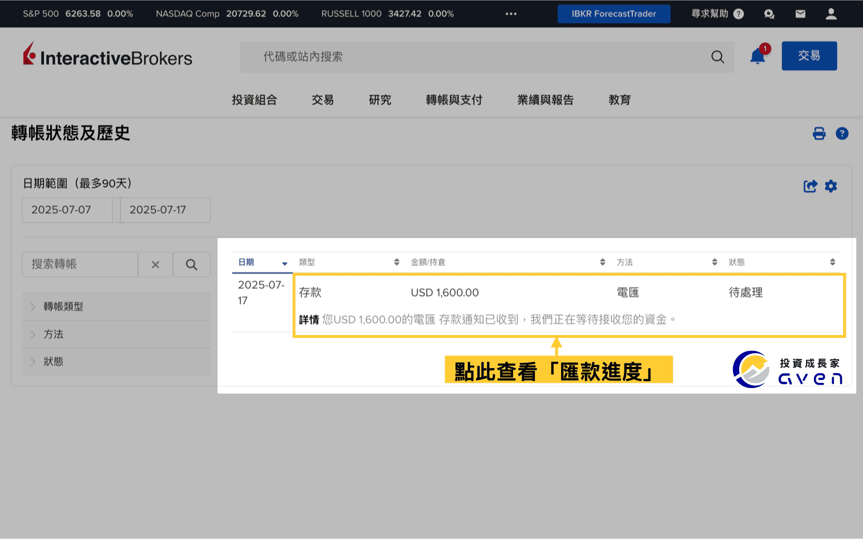Viewport: 863px width, 539px height.
Task: Click the 待處理 status cell
Action: (745, 292)
